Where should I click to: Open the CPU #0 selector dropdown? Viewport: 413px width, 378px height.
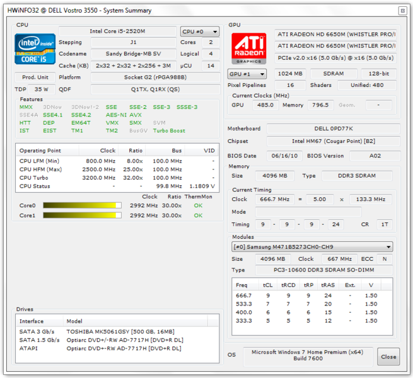(200, 31)
